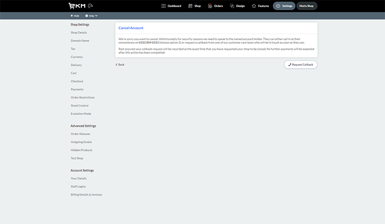
Task: Click the Account Settings section heading
Action: (82, 170)
